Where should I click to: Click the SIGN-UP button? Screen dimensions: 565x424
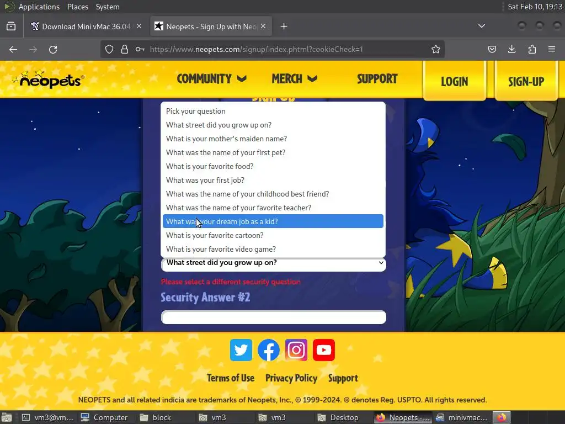pyautogui.click(x=526, y=81)
